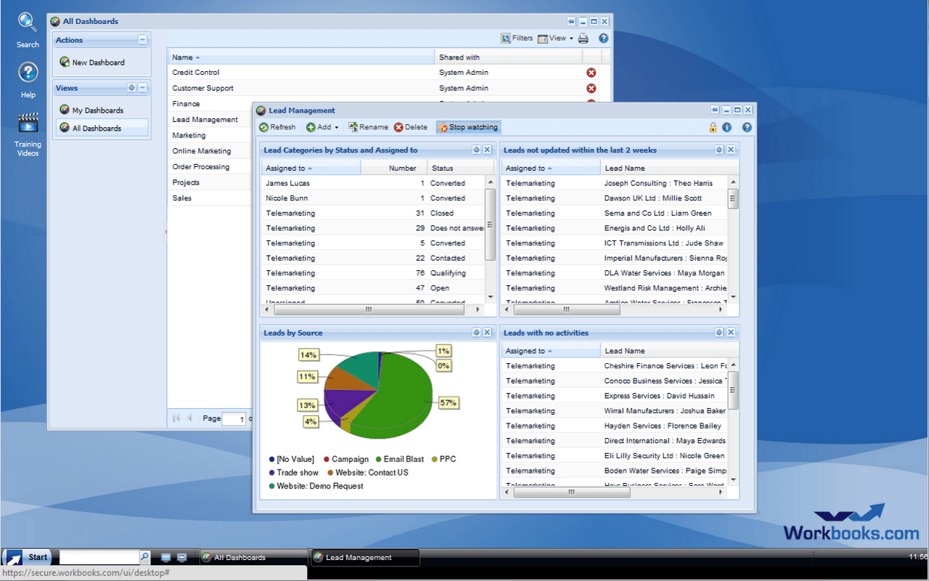
Task: Show dashboard information via the blue info icon
Action: coord(726,126)
